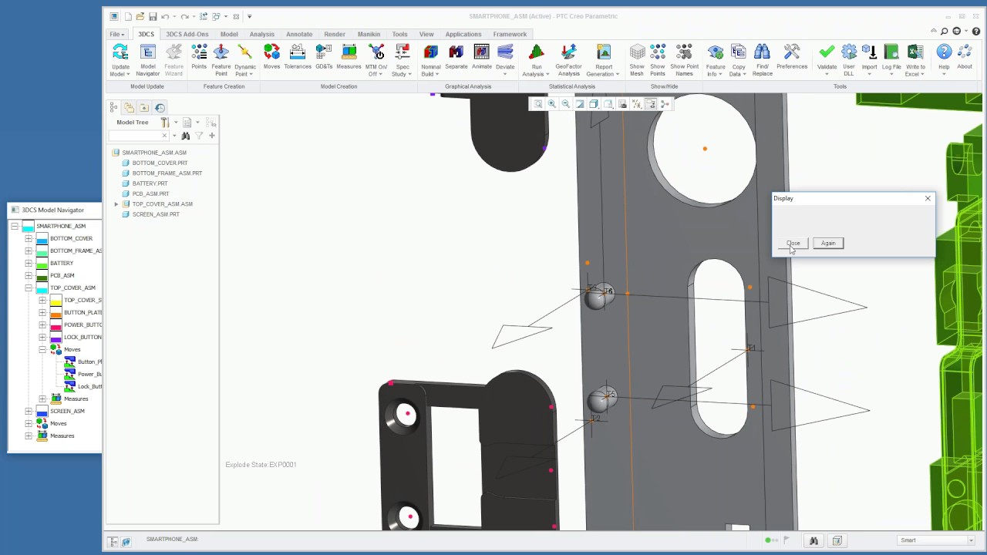987x555 pixels.
Task: Click the Feature Point icon
Action: [221, 52]
